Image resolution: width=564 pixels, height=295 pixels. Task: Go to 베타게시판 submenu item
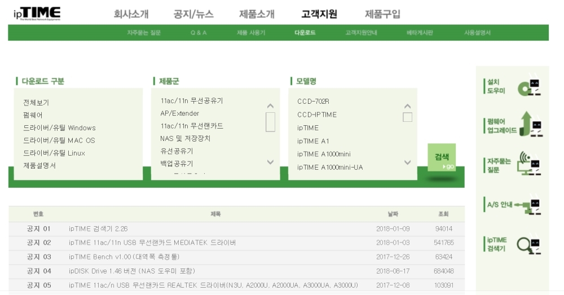coord(420,33)
